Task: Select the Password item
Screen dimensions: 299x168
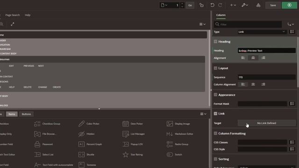Action: pos(43,144)
